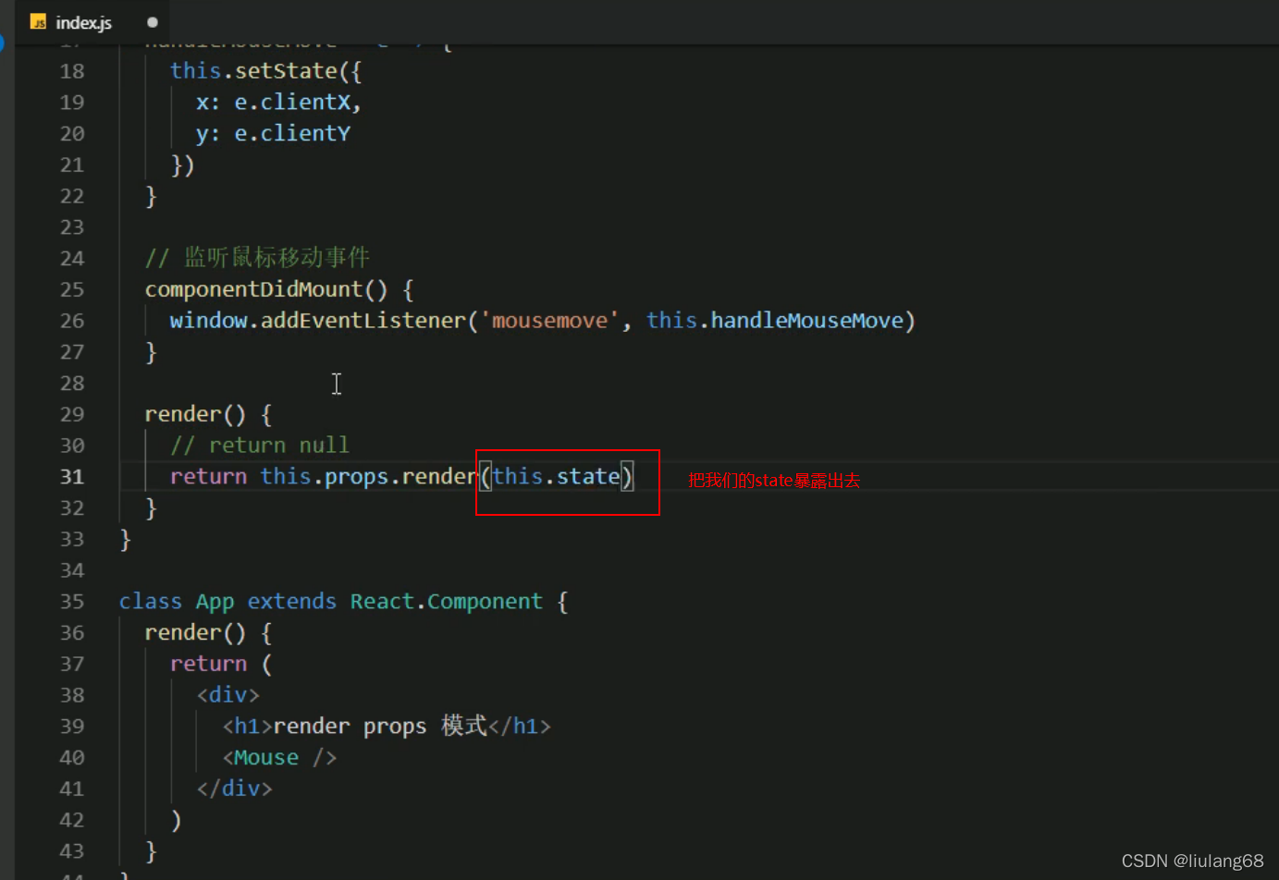1279x880 pixels.
Task: Click 'e.clientX' on line 19
Action: [x=291, y=102]
